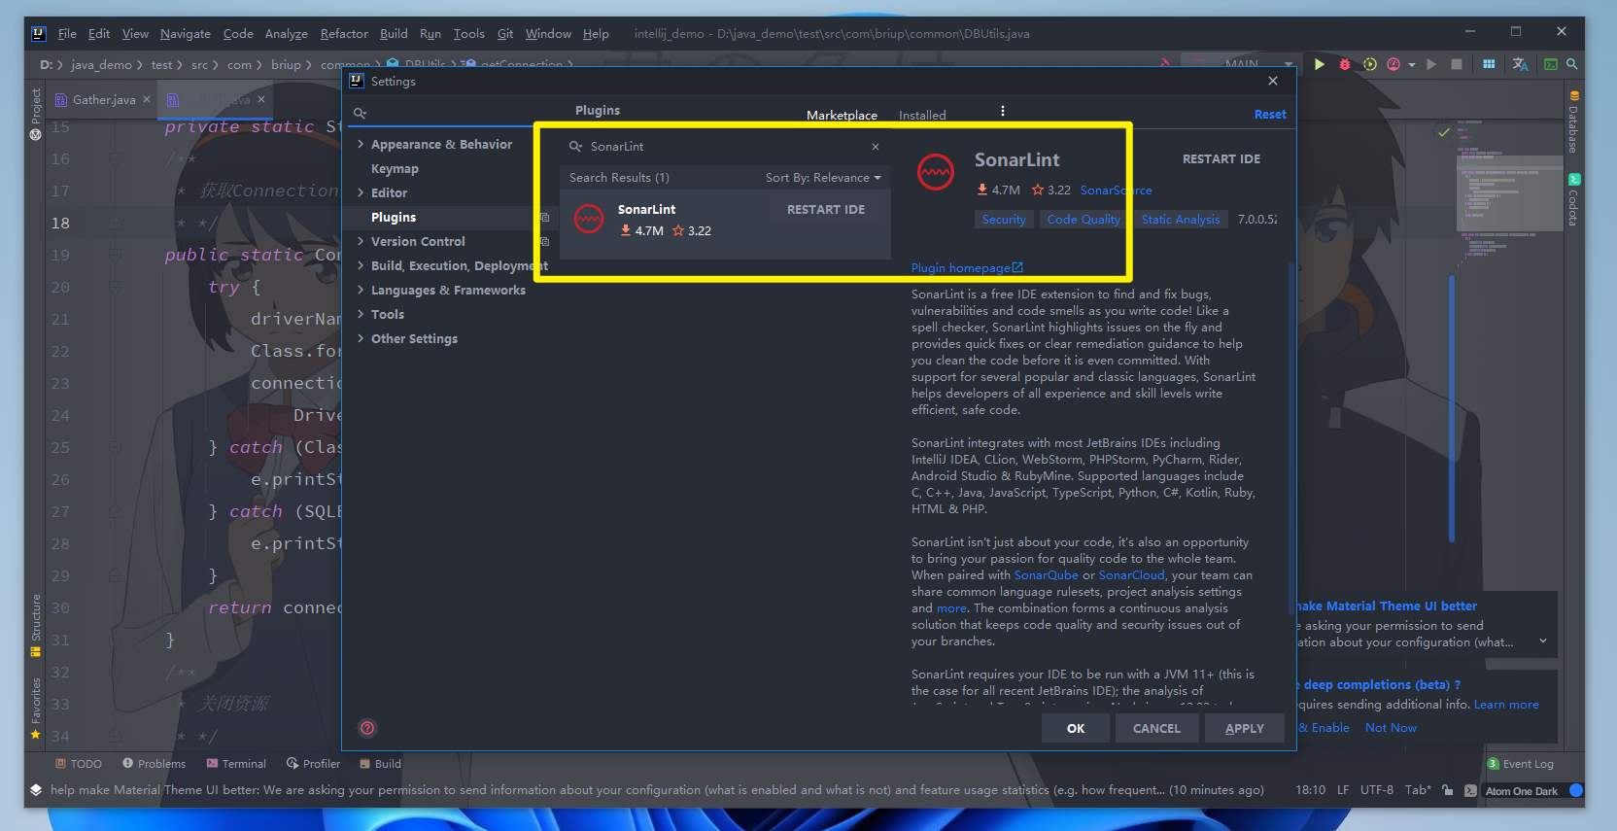The height and width of the screenshot is (831, 1617).
Task: Open the Codota side panel
Action: (1573, 200)
